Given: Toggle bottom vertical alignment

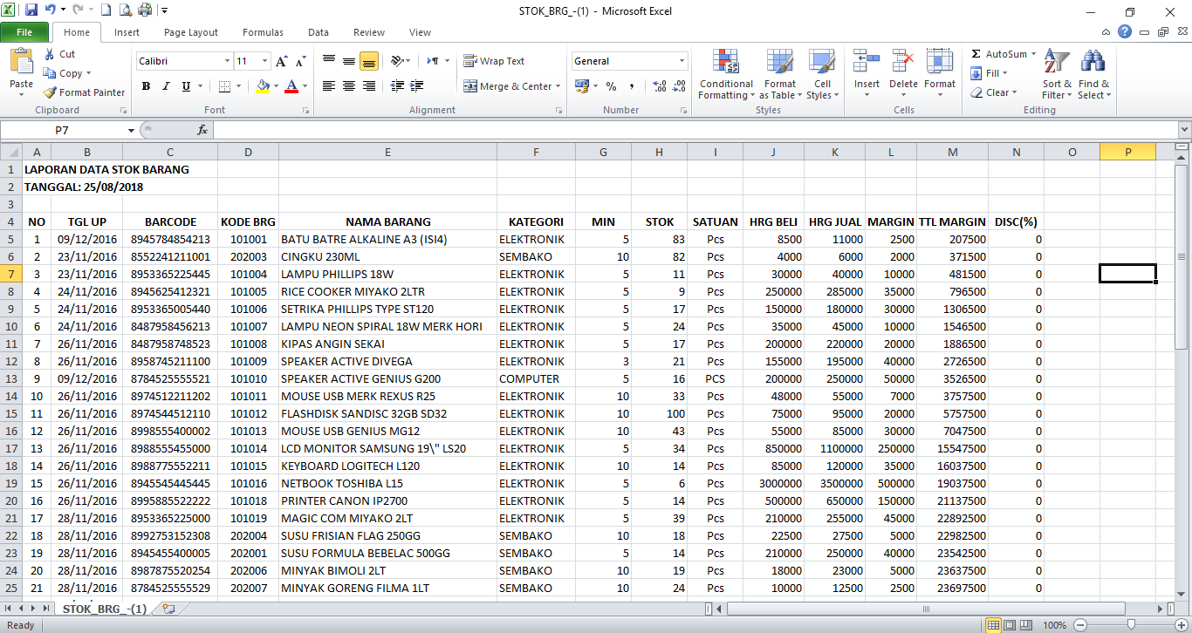Looking at the screenshot, I should [x=368, y=61].
